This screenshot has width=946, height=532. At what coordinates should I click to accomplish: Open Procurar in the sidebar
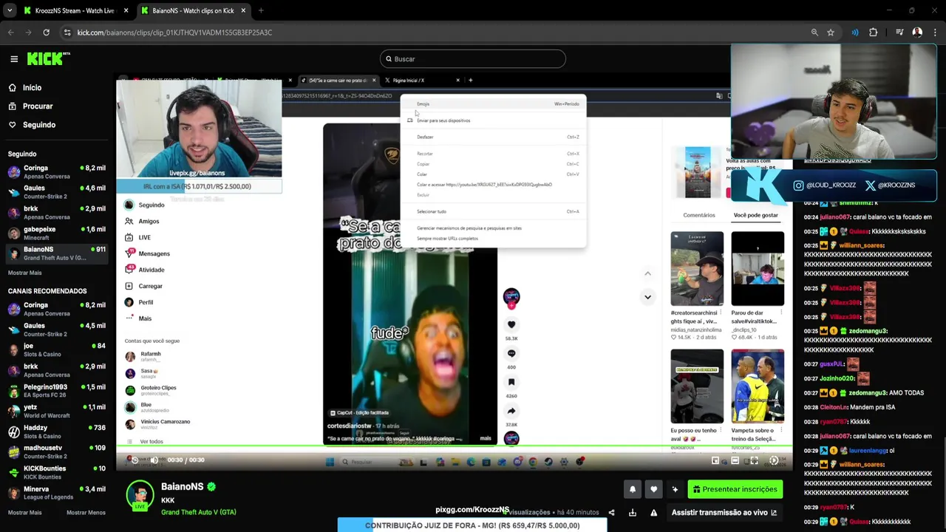pyautogui.click(x=37, y=106)
